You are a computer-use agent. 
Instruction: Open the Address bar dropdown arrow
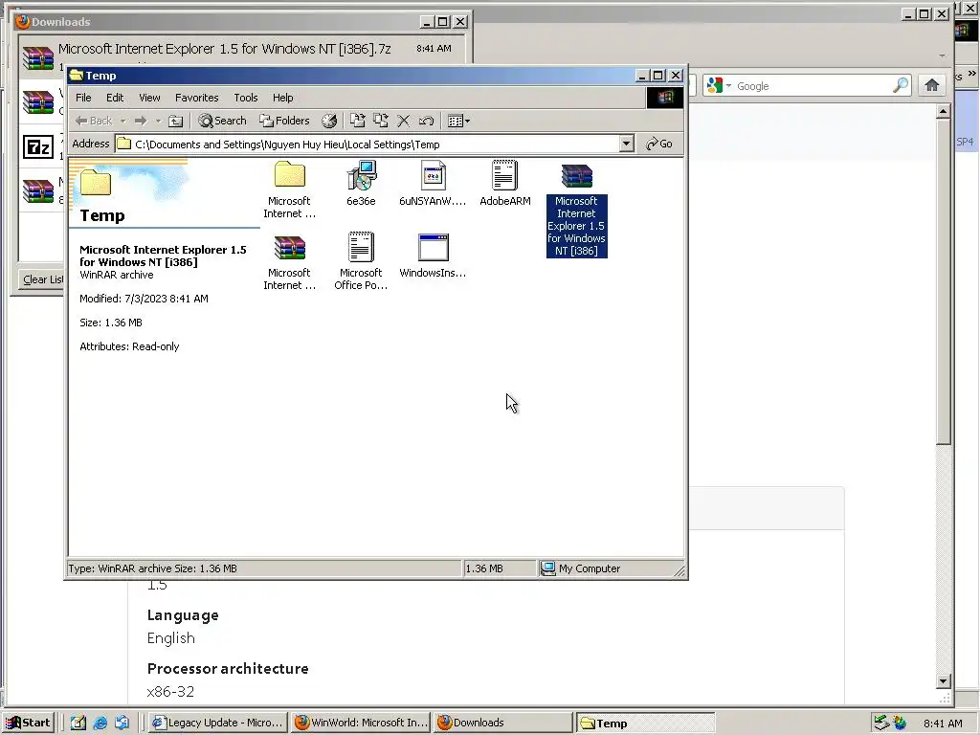tap(626, 144)
